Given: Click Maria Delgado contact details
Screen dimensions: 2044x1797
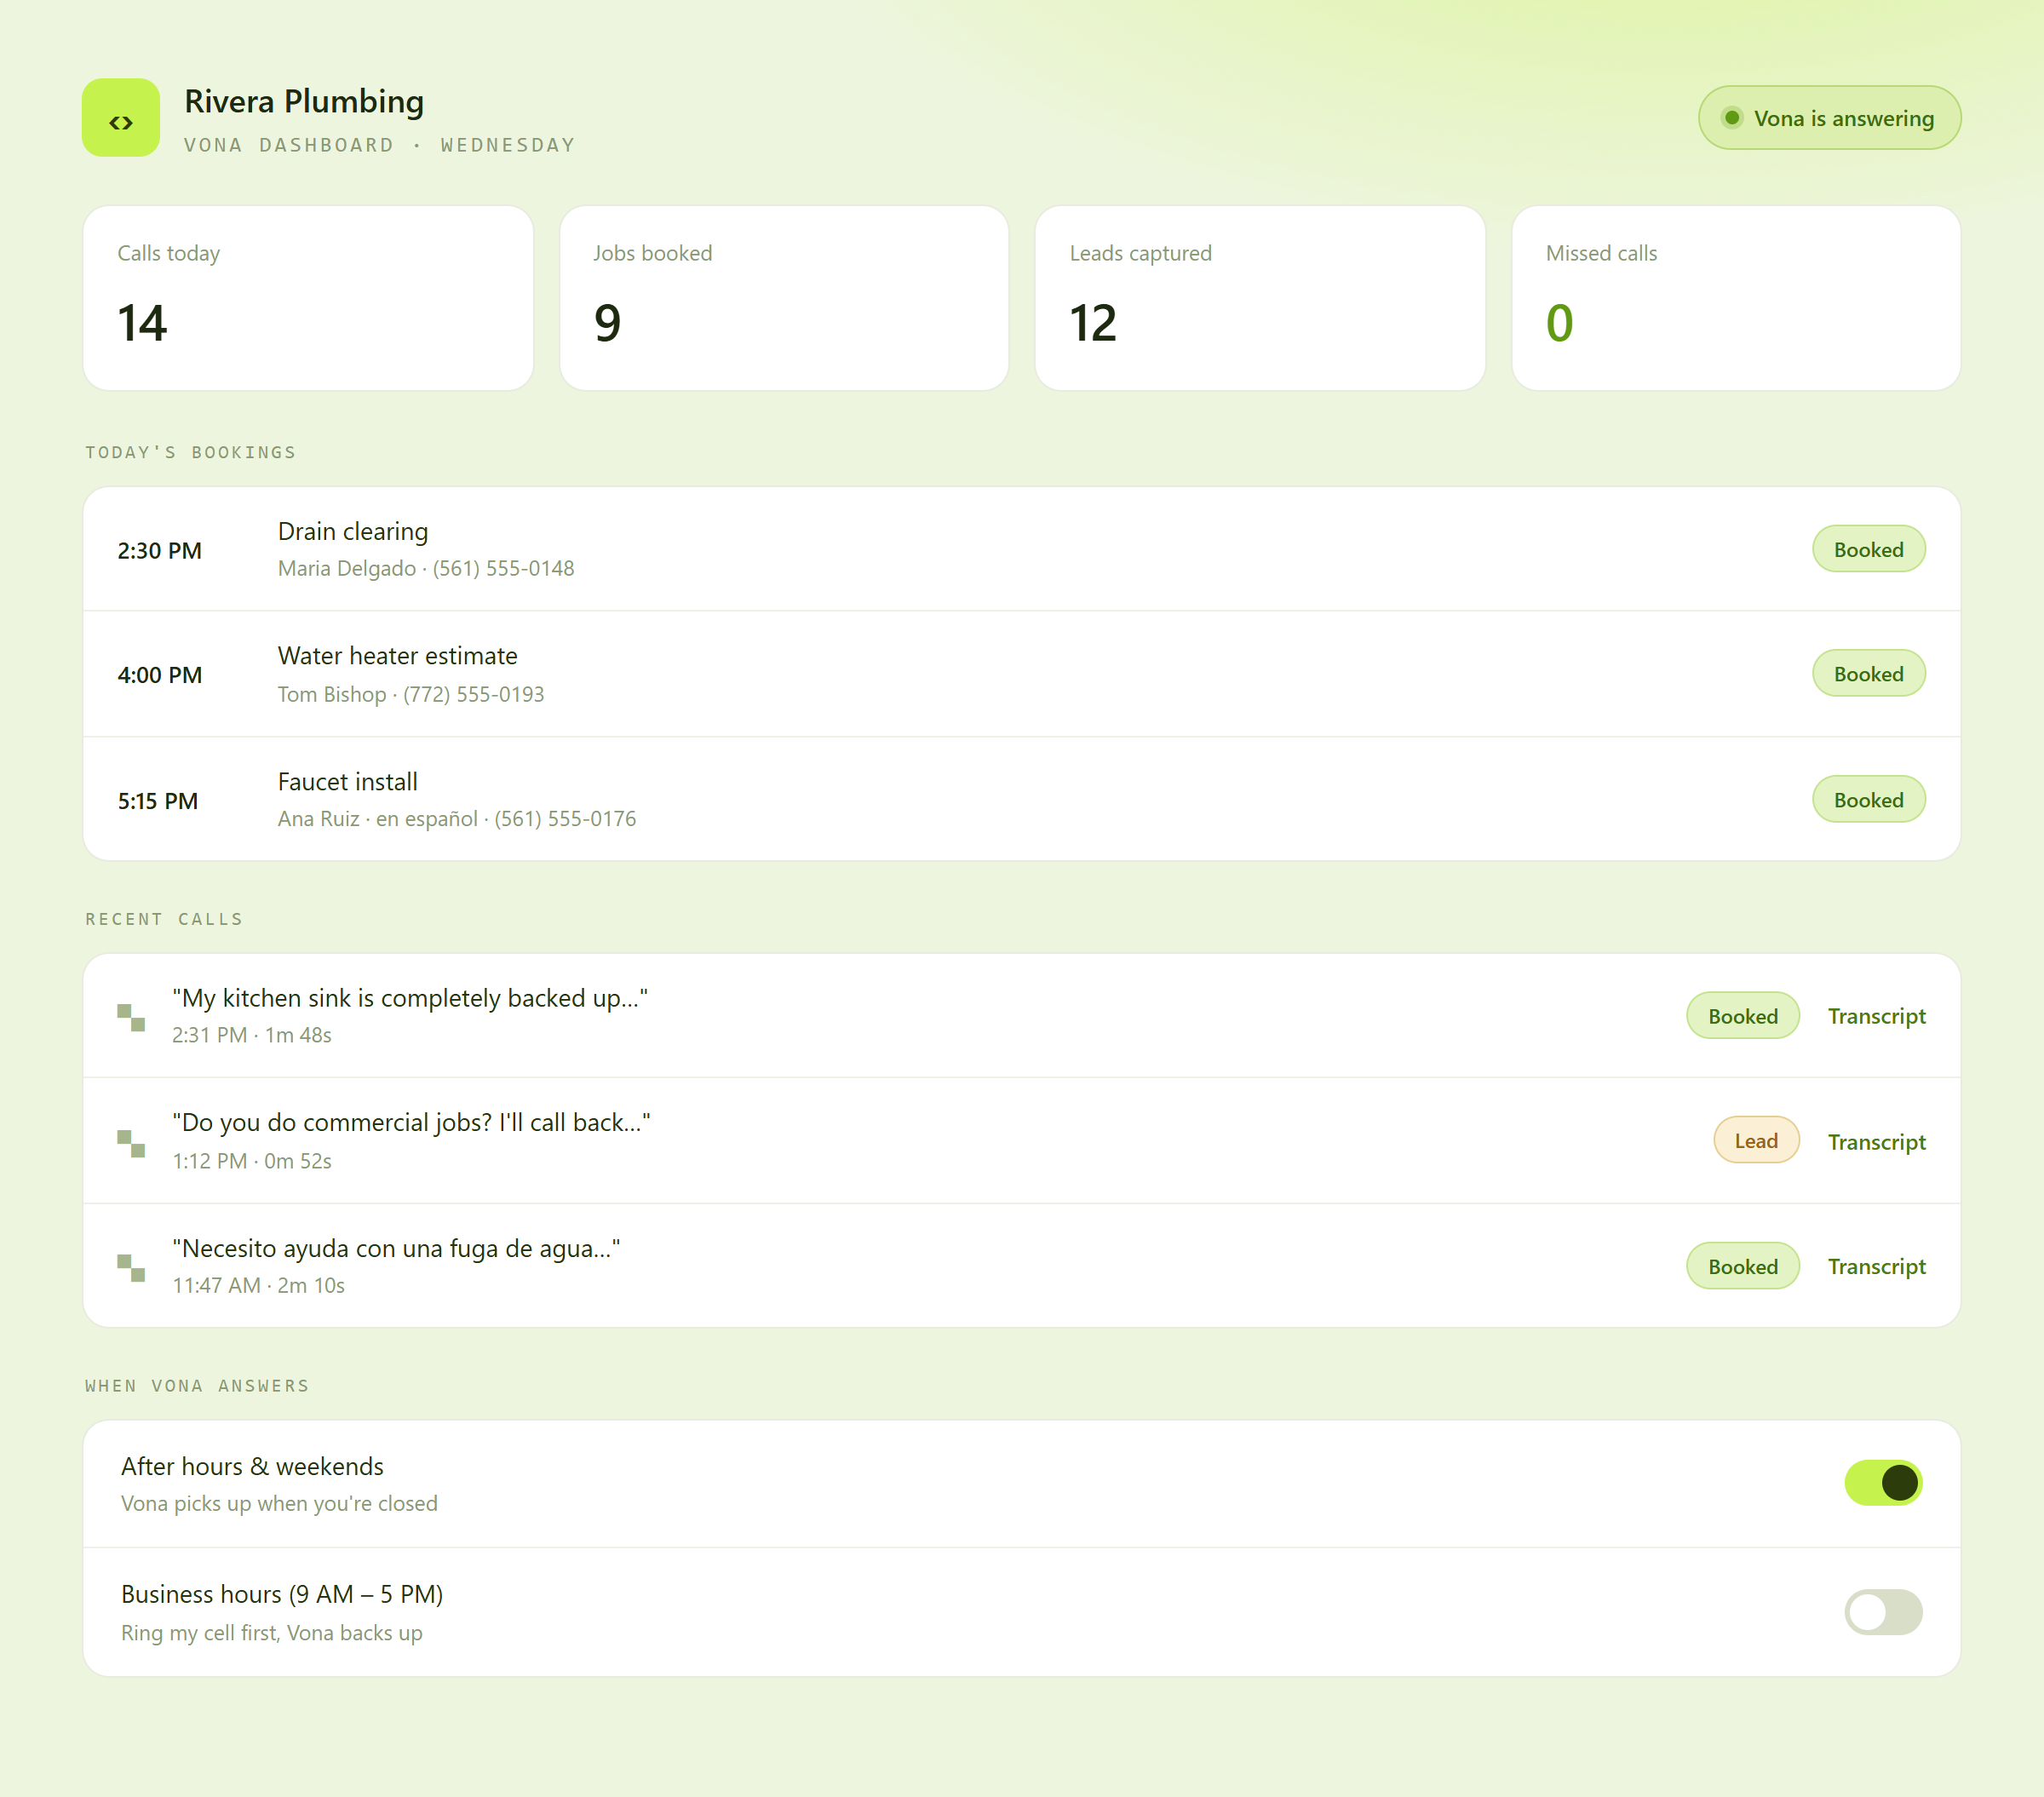Looking at the screenshot, I should 426,568.
